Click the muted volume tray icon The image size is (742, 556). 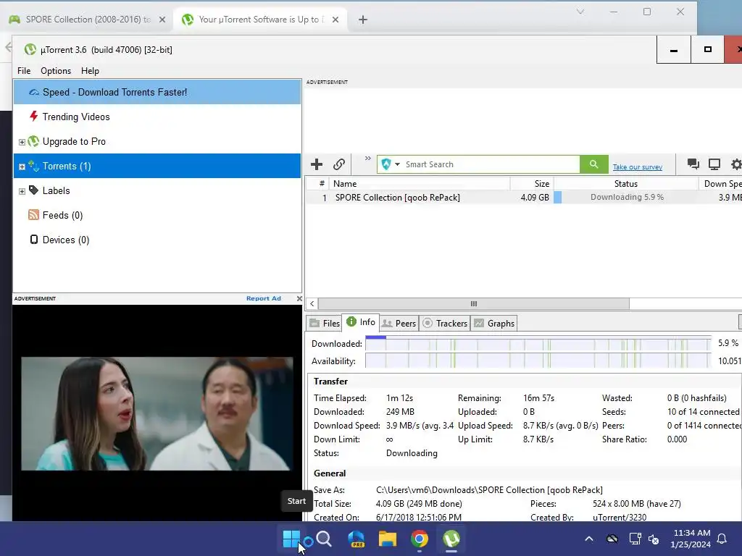tap(654, 539)
